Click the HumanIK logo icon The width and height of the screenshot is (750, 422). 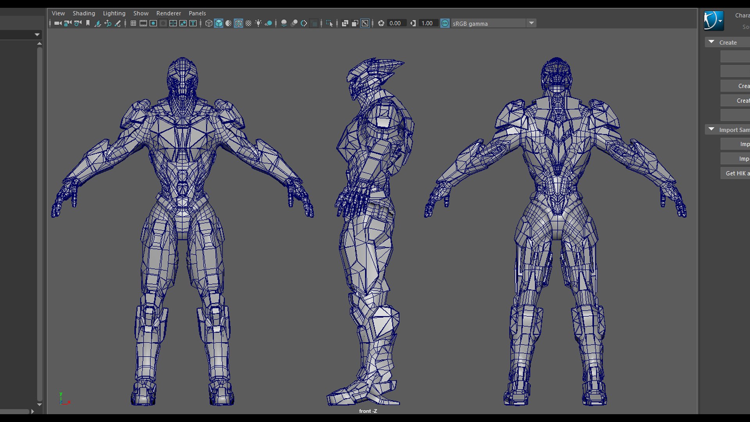point(714,21)
